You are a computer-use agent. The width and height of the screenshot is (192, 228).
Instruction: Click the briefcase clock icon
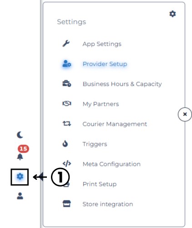tap(67, 84)
